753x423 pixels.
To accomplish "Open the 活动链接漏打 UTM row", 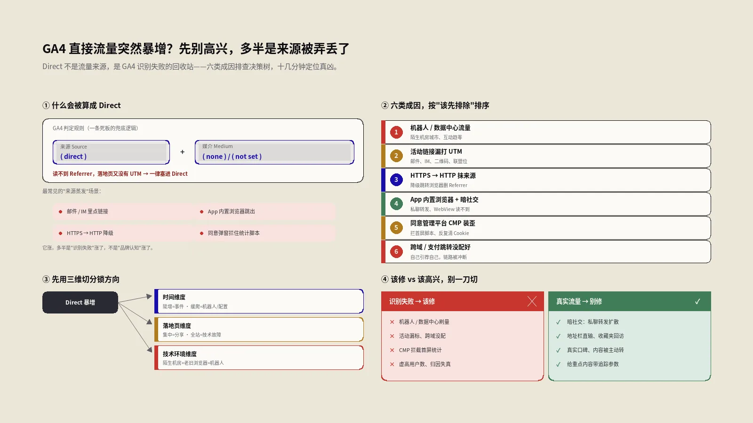I will point(546,156).
